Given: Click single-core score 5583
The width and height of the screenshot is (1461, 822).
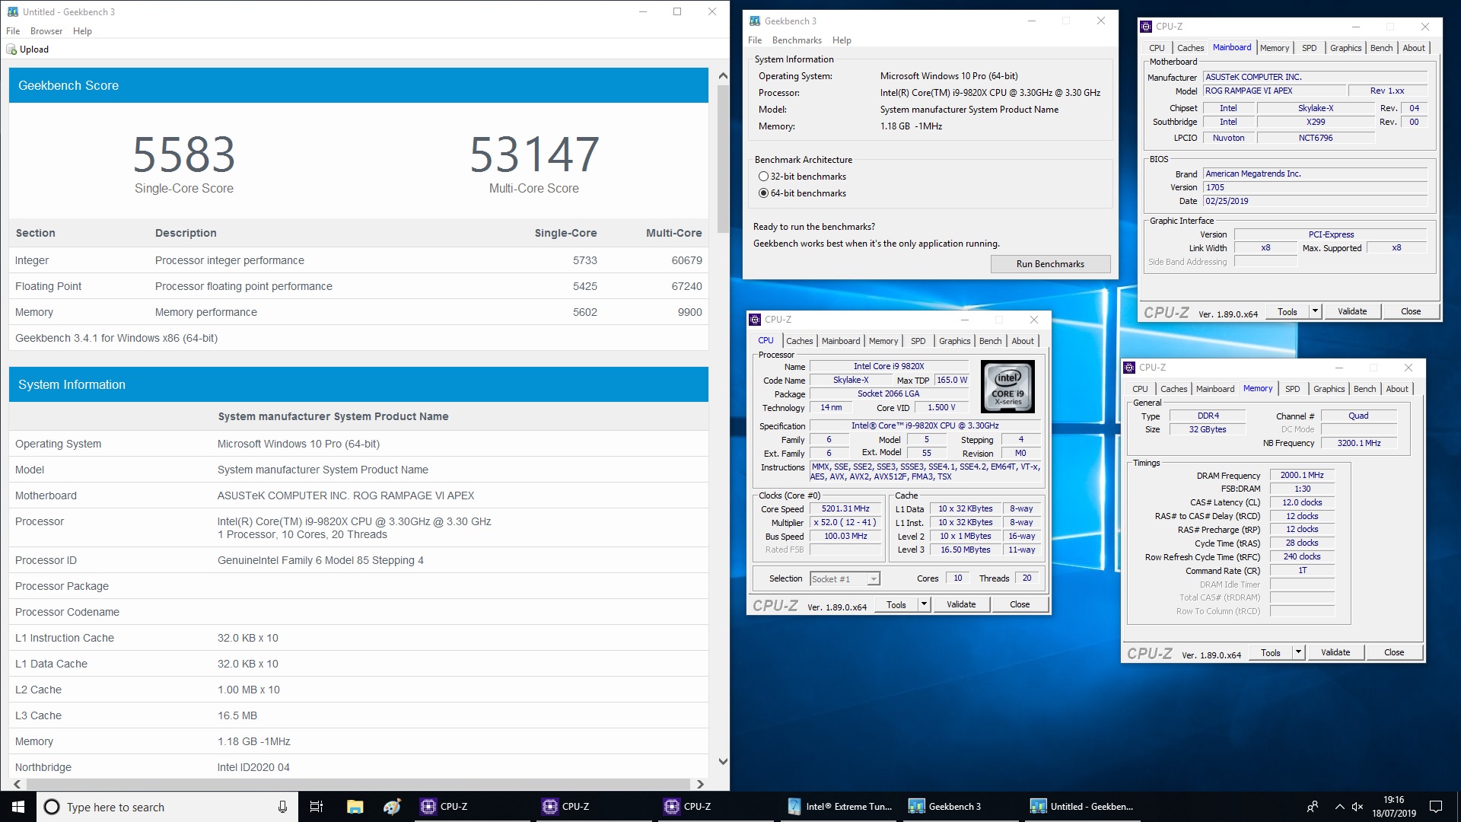Looking at the screenshot, I should tap(184, 155).
